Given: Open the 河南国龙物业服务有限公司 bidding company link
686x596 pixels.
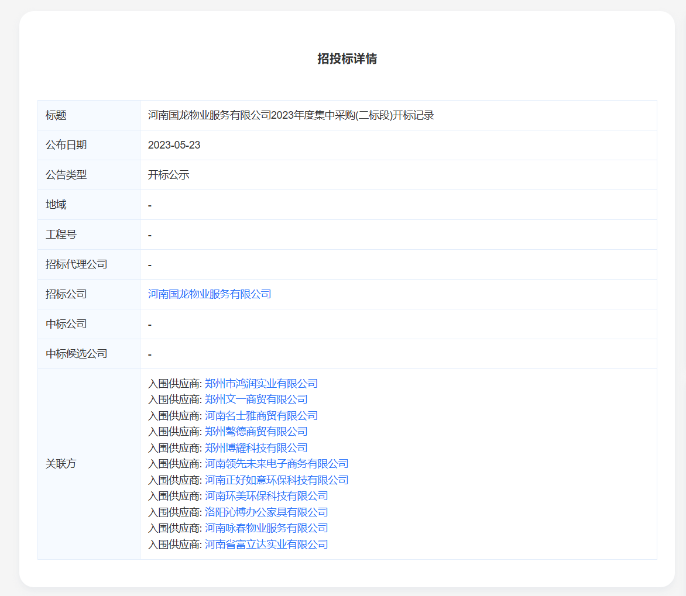Looking at the screenshot, I should 210,294.
